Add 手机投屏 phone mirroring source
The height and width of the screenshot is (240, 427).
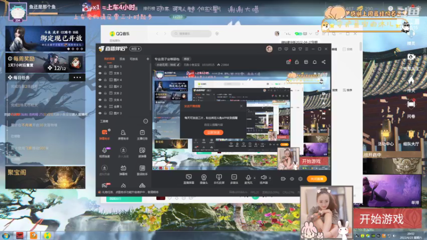219,179
